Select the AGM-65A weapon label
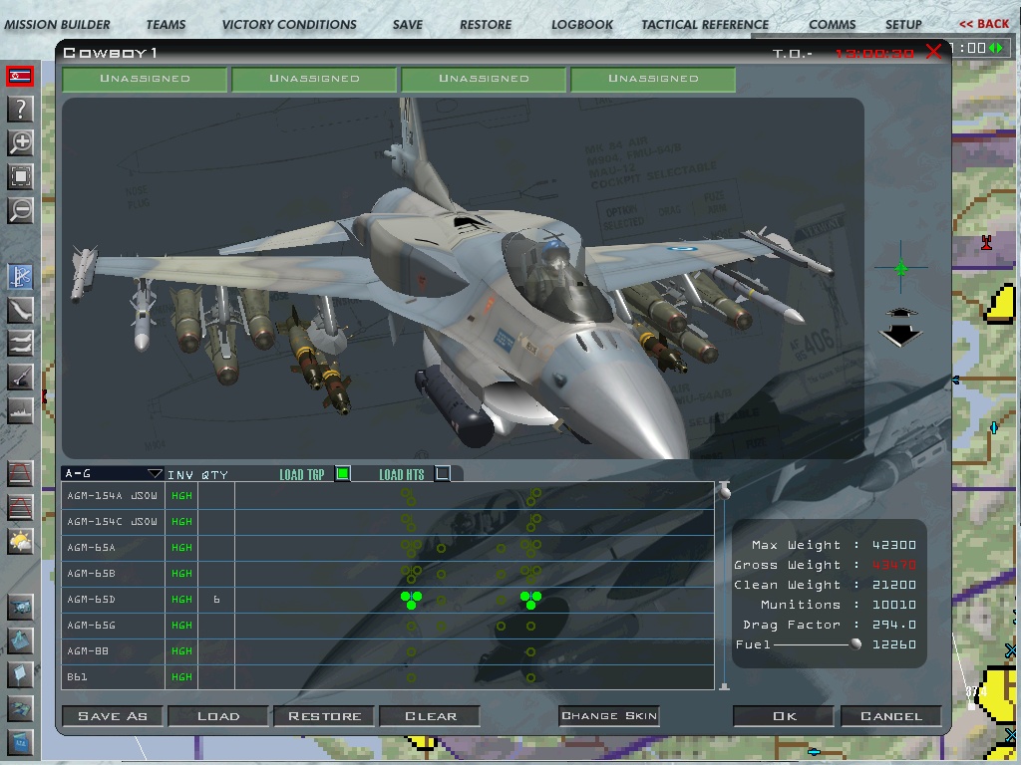 click(91, 548)
